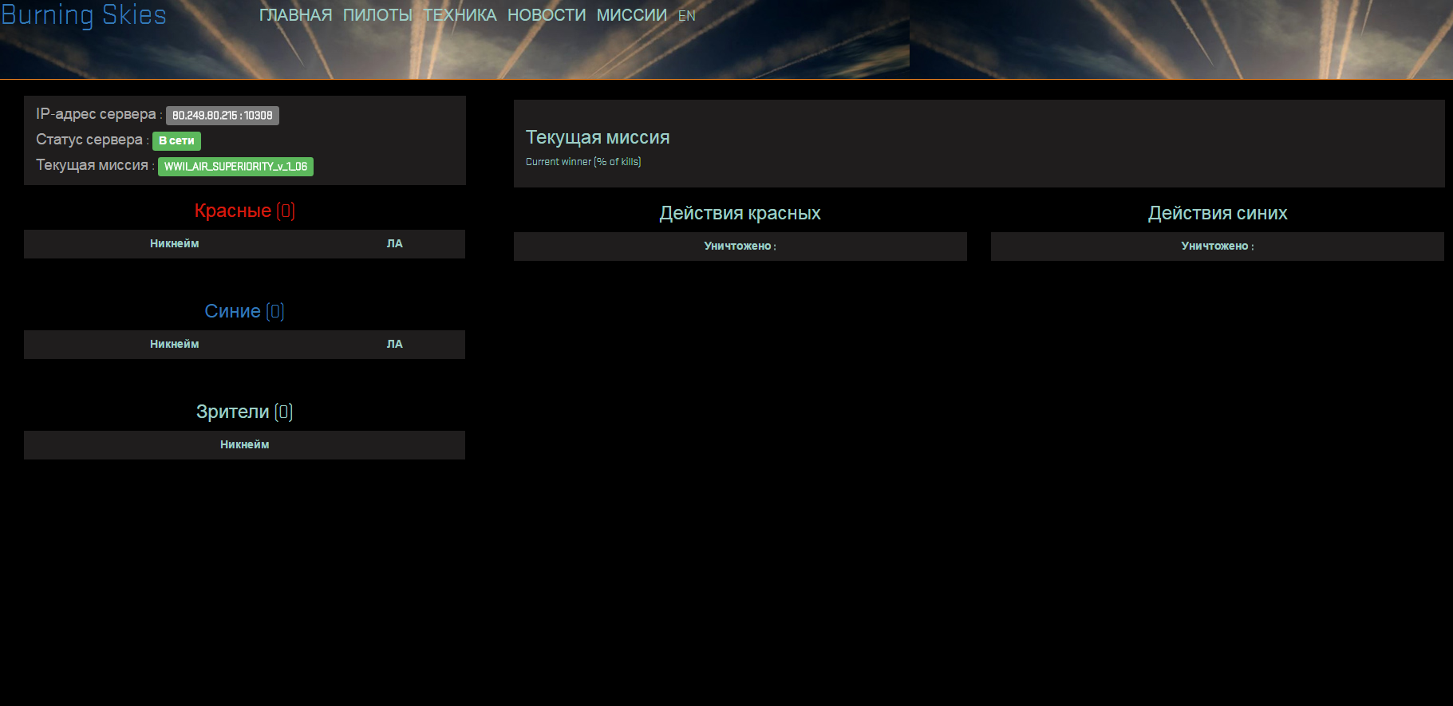The image size is (1453, 706).
Task: Click the 'Синие (0)' team heading
Action: [x=244, y=311]
